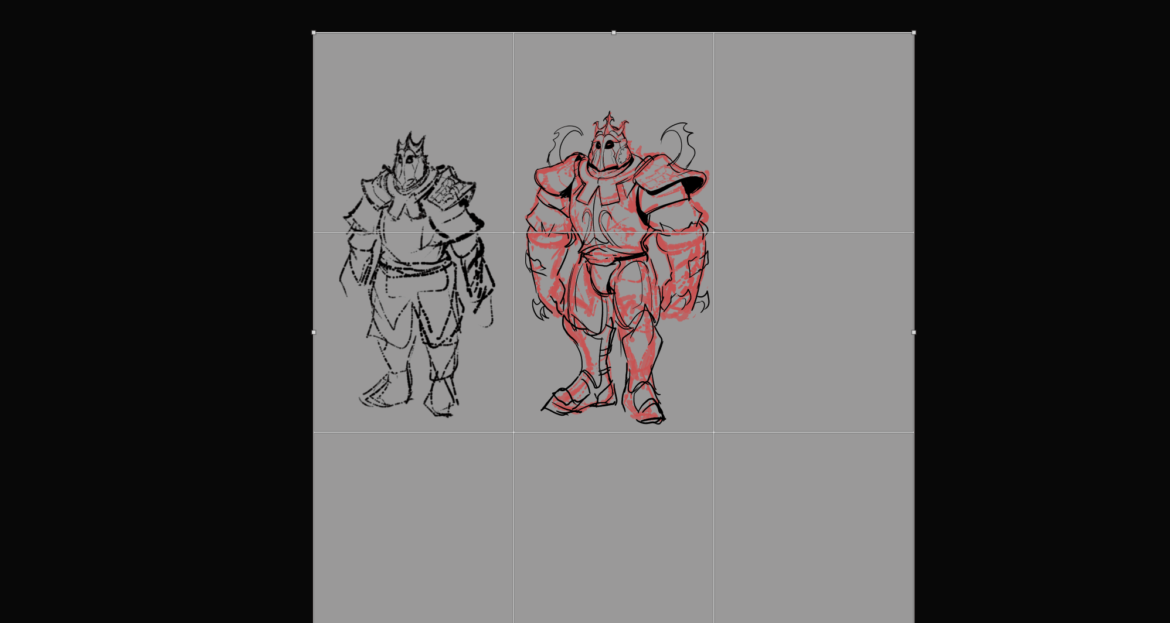Click the empty middle-right crop grid cell
The width and height of the screenshot is (1170, 623).
814,332
